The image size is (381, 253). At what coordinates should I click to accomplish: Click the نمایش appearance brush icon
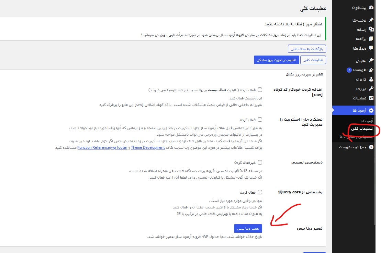(x=371, y=61)
